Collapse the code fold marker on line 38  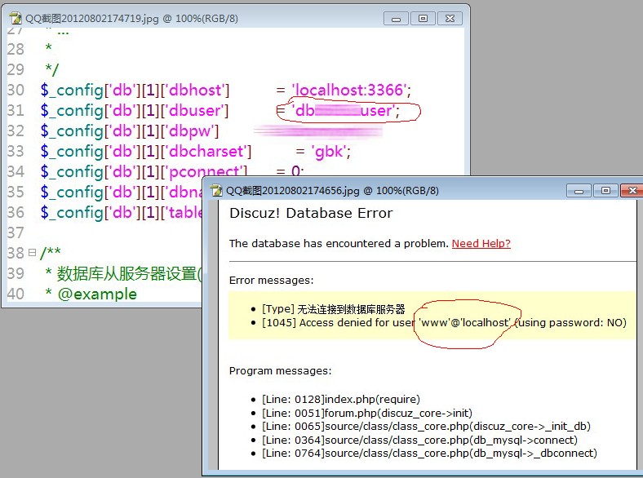[x=33, y=253]
